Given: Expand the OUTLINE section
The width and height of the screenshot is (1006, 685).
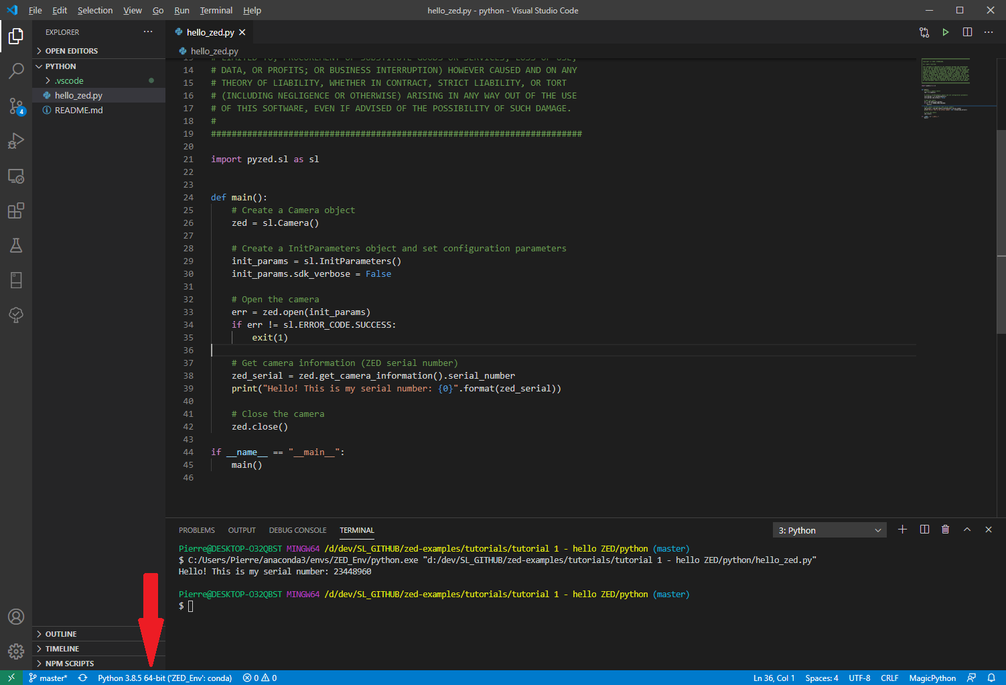Looking at the screenshot, I should [61, 634].
